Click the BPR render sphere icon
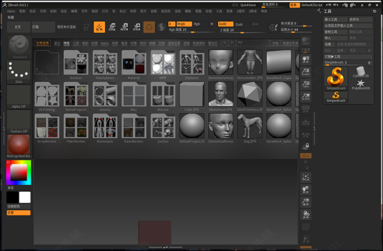The width and height of the screenshot is (383, 251). pyautogui.click(x=306, y=41)
